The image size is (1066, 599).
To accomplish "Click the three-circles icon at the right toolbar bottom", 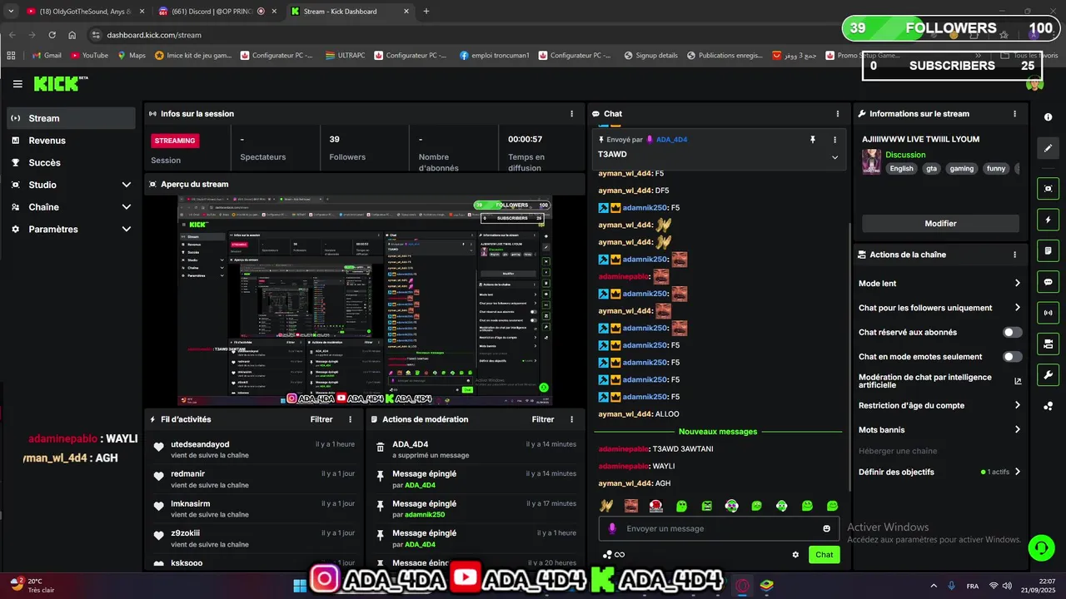I will click(1048, 406).
